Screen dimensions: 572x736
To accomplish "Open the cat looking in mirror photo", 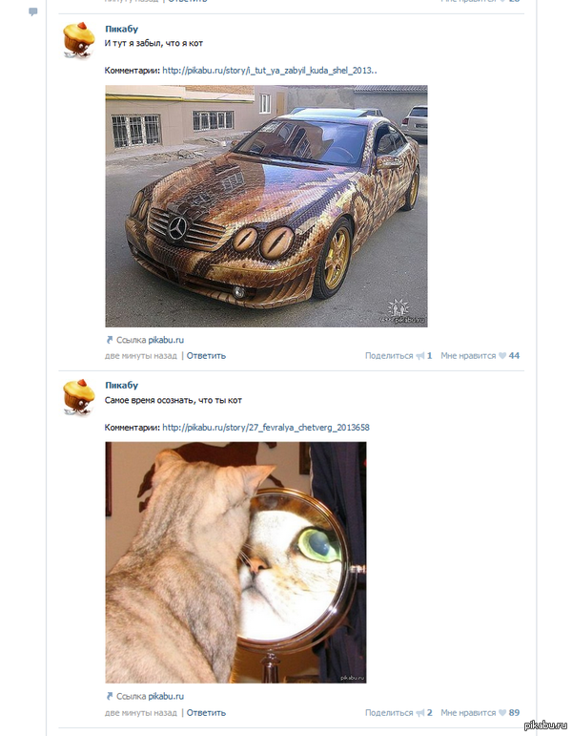I will pos(235,562).
